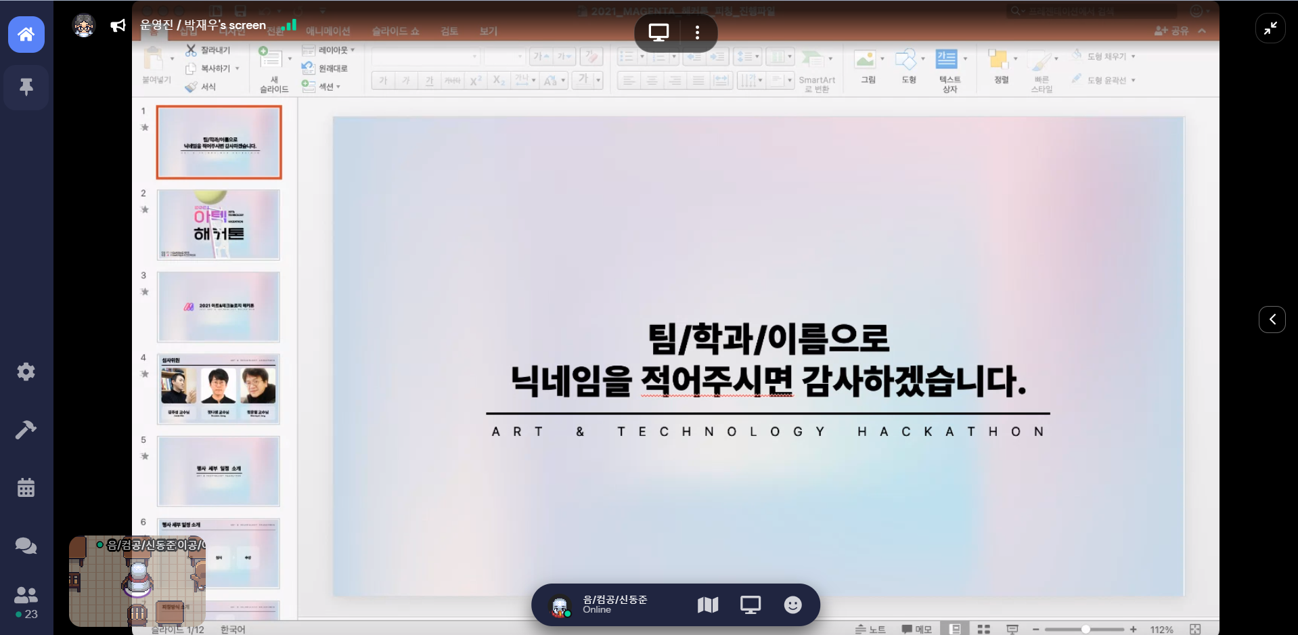Click the Format painter (서식) brush

[x=200, y=87]
